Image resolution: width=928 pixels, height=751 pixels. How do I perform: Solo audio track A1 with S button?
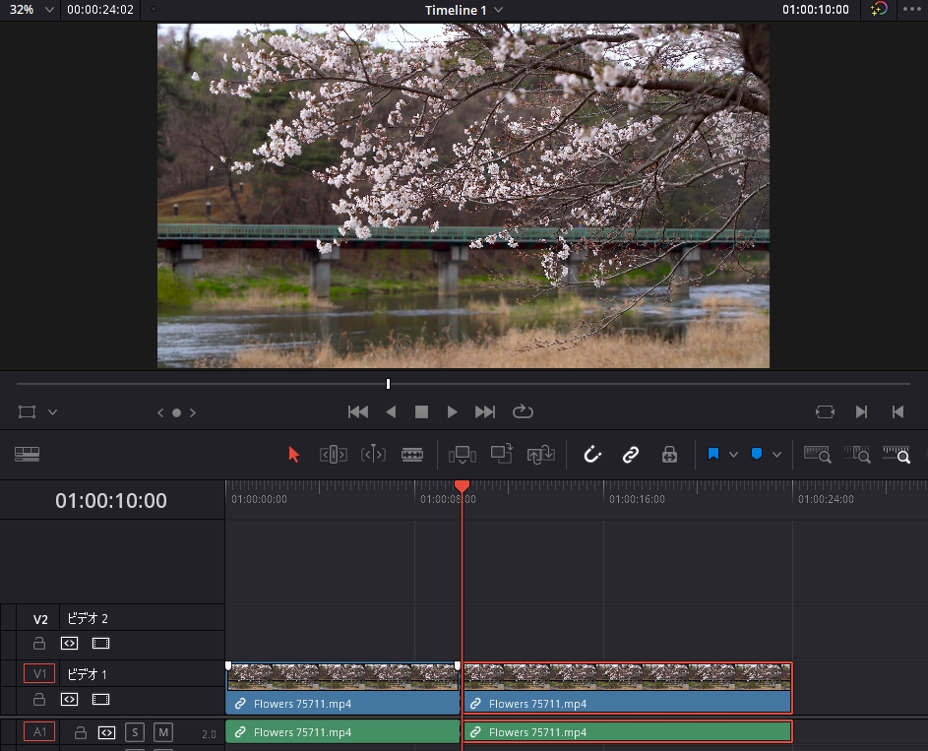point(135,732)
